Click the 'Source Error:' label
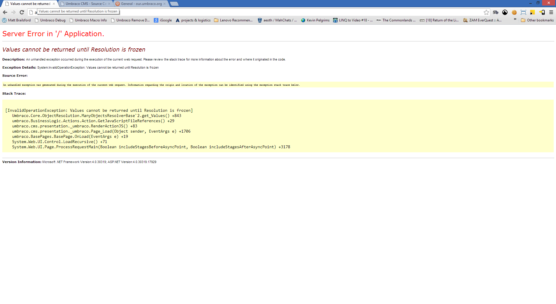The height and width of the screenshot is (304, 556). coord(15,76)
